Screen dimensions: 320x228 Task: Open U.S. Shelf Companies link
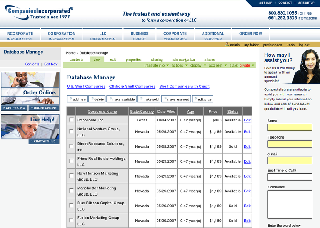click(86, 87)
